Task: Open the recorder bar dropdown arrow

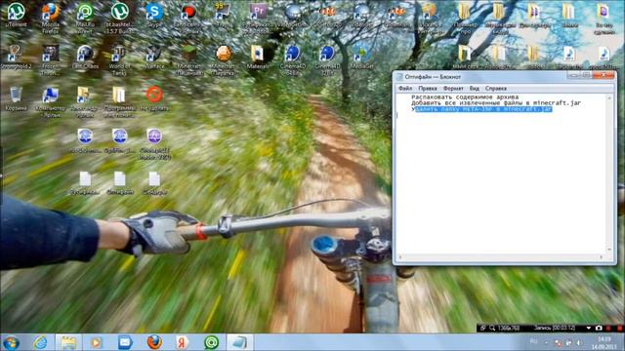Action: coord(588,328)
